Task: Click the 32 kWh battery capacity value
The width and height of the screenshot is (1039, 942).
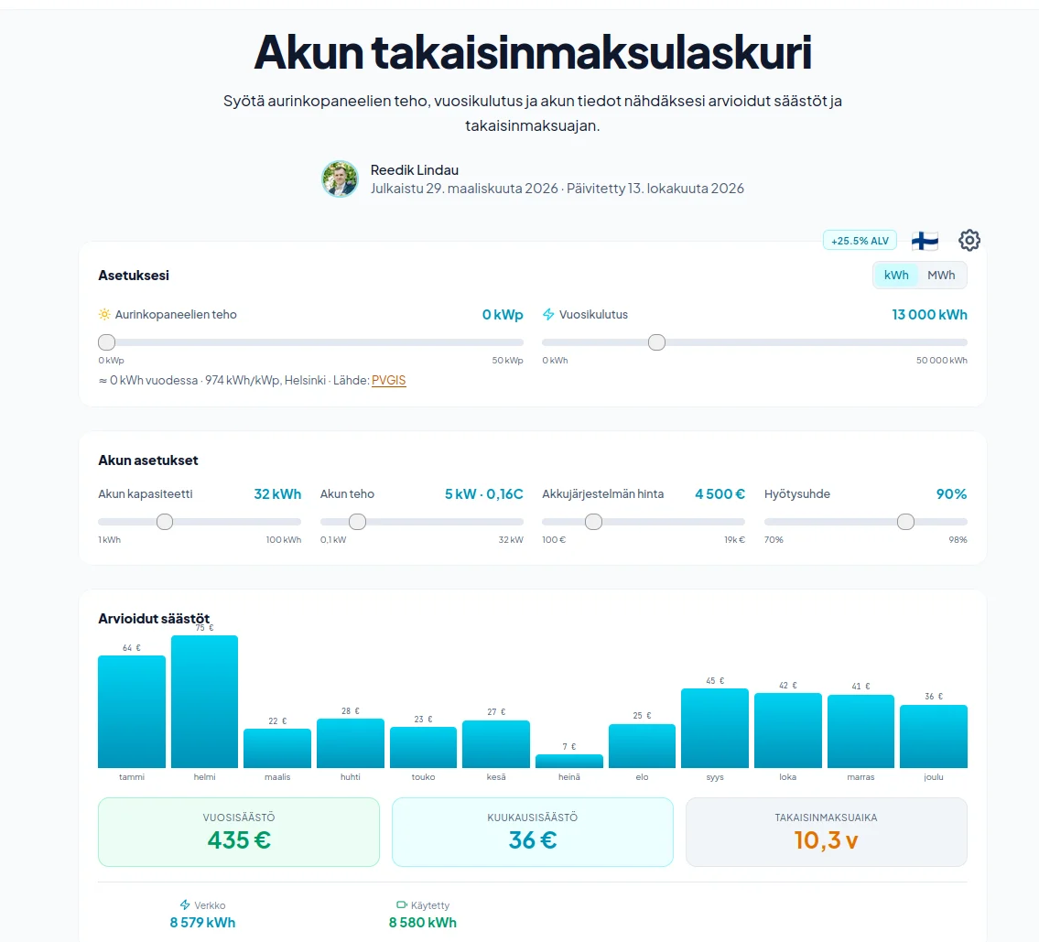Action: (x=277, y=494)
